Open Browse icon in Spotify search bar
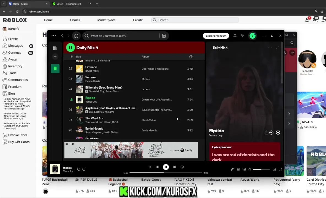 (x=164, y=36)
